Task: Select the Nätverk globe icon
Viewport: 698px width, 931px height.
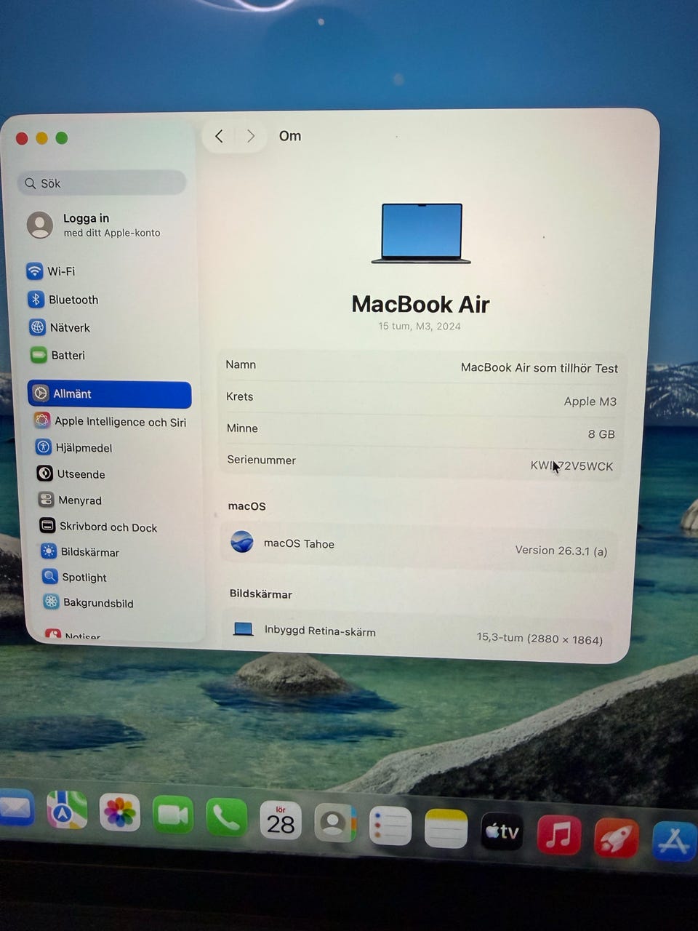Action: (38, 327)
